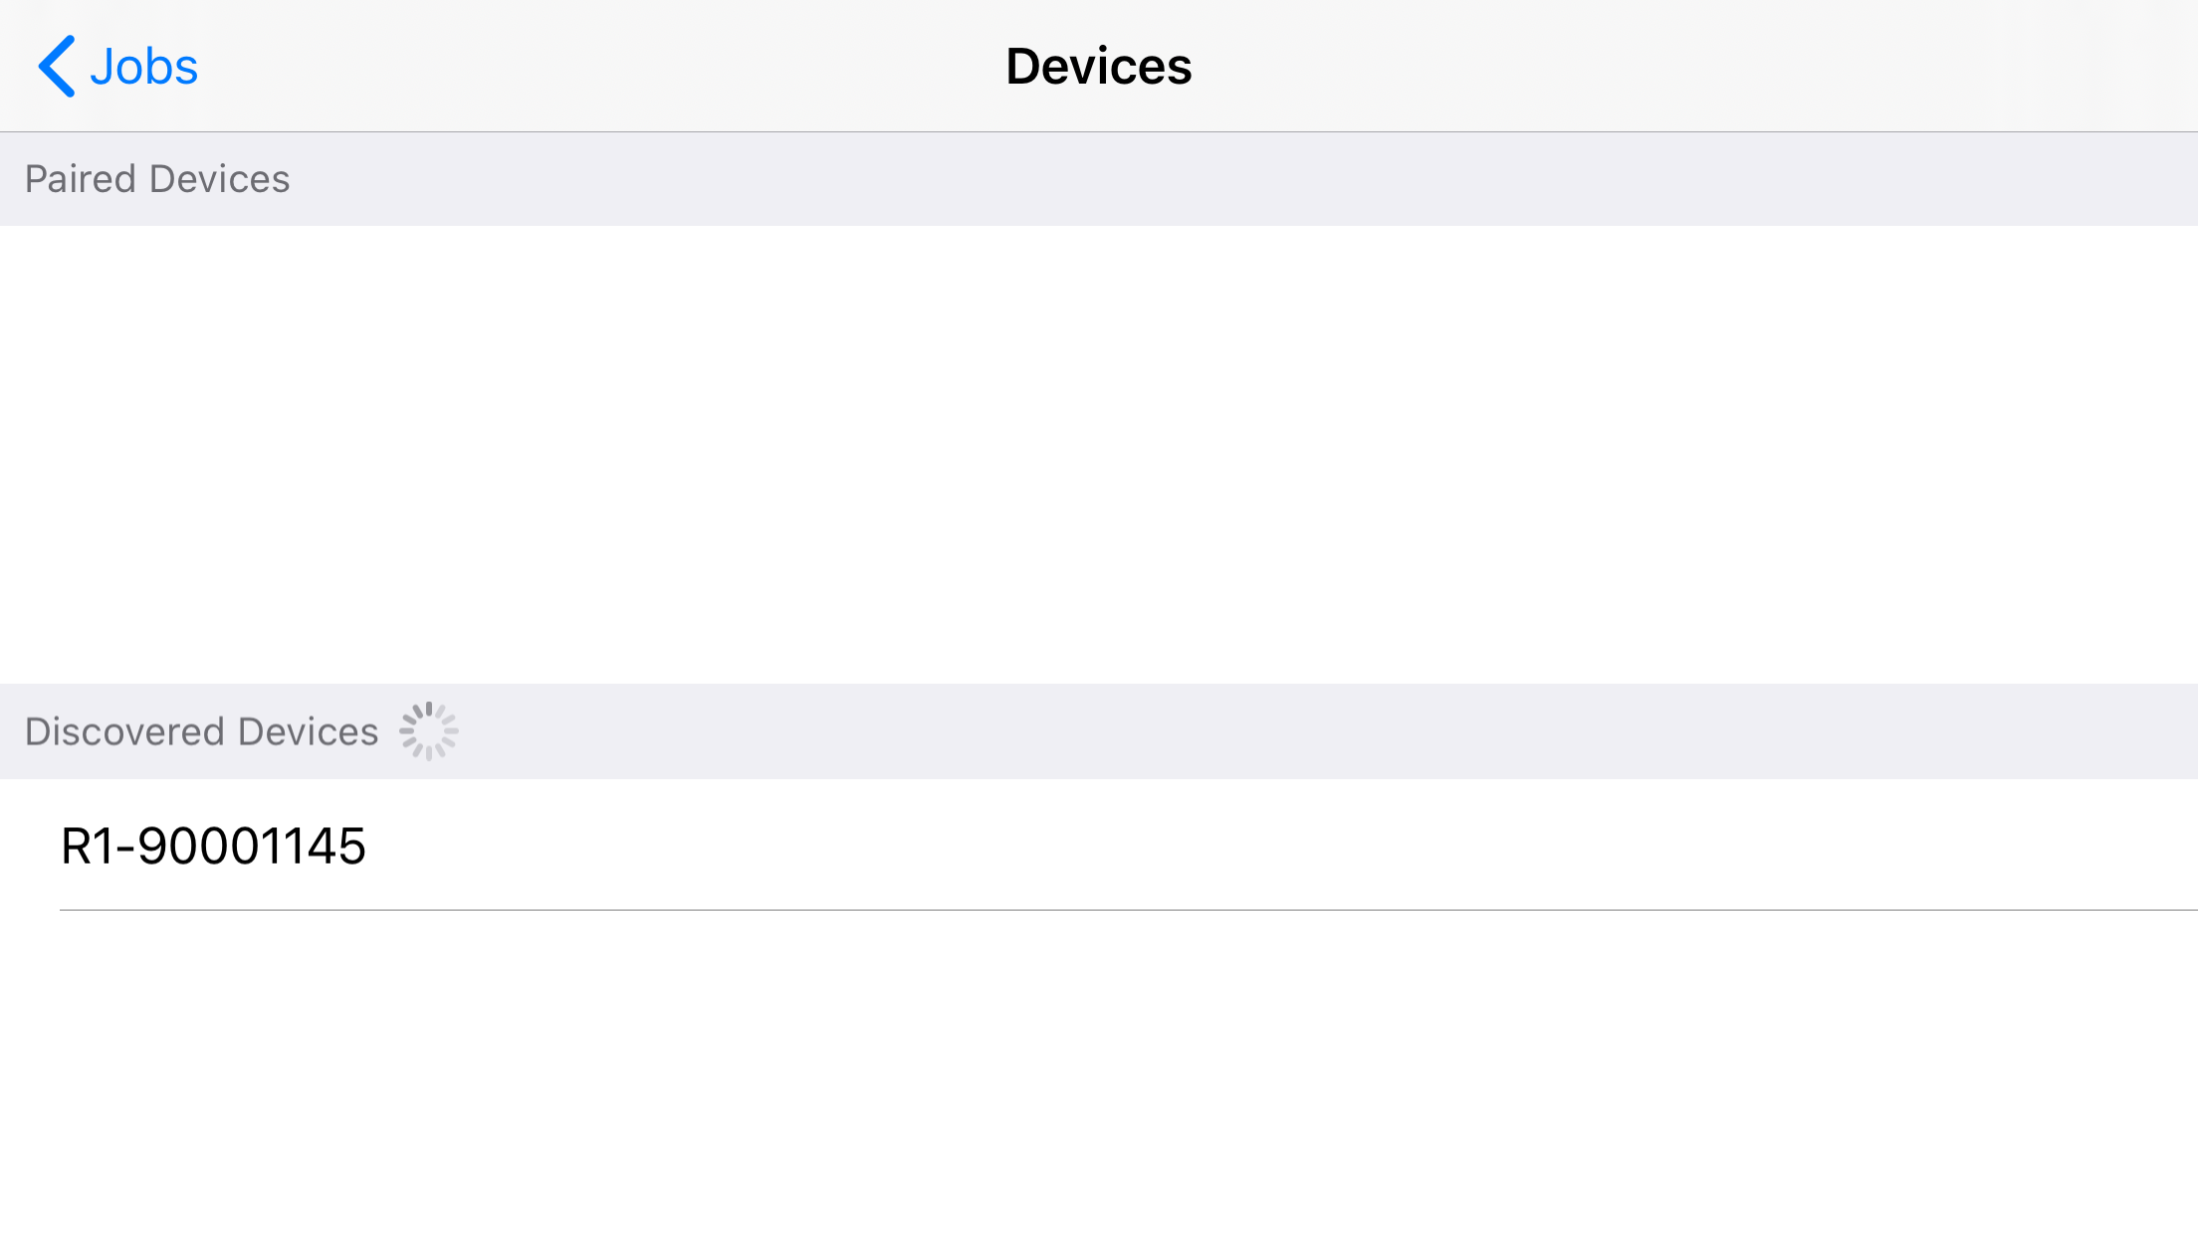Click the blue back chevron arrow

(57, 67)
